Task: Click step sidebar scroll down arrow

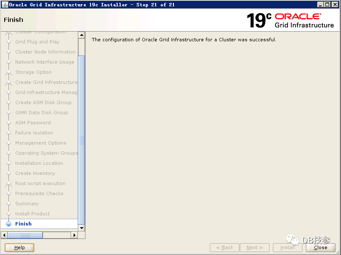Action: pos(82,228)
